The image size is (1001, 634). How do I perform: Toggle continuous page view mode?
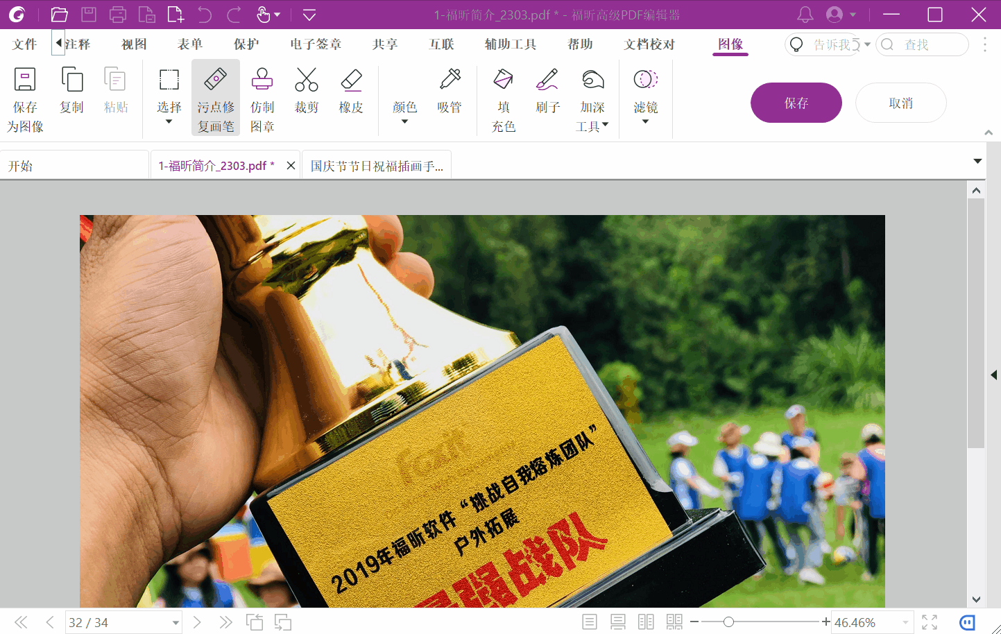click(618, 622)
